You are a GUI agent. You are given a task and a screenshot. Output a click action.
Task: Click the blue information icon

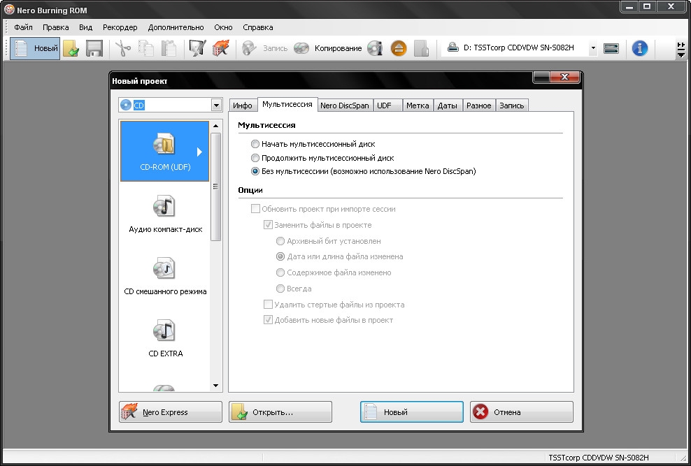click(x=639, y=49)
